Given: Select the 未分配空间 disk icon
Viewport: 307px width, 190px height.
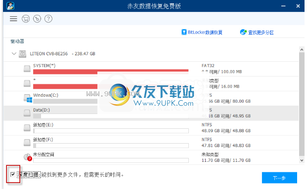Looking at the screenshot, I should pyautogui.click(x=28, y=157).
